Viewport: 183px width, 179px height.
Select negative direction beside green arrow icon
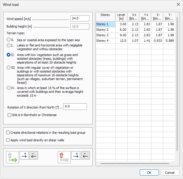pos(34,155)
